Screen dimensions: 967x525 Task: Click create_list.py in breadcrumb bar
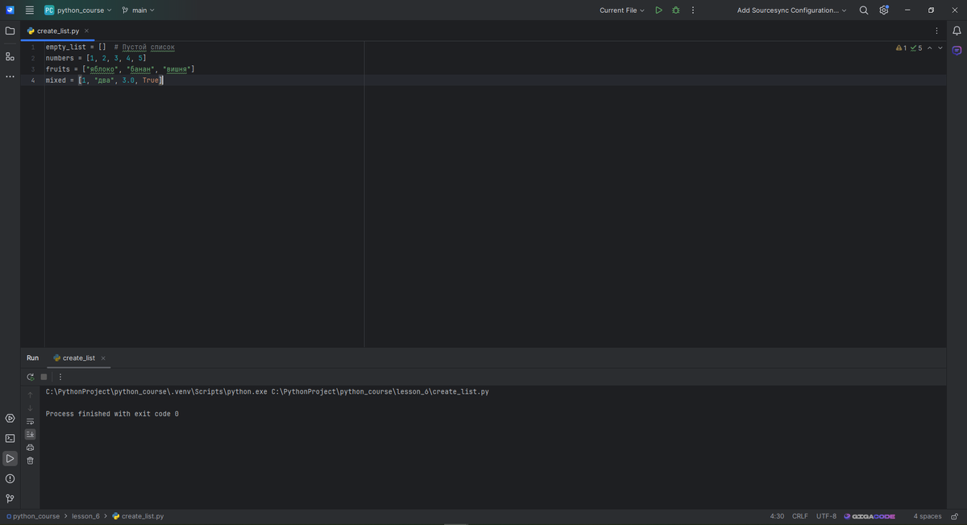(x=138, y=516)
